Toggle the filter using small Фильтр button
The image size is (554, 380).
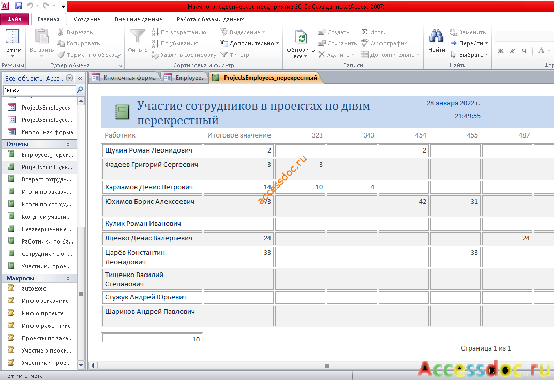coord(235,55)
